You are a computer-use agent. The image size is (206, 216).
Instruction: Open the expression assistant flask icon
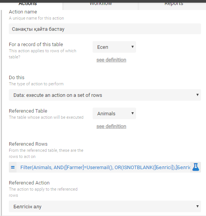click(196, 167)
